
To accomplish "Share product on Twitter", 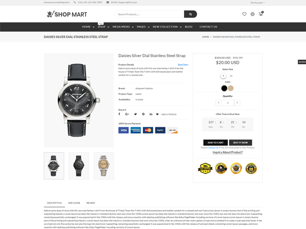I will pos(135,114).
